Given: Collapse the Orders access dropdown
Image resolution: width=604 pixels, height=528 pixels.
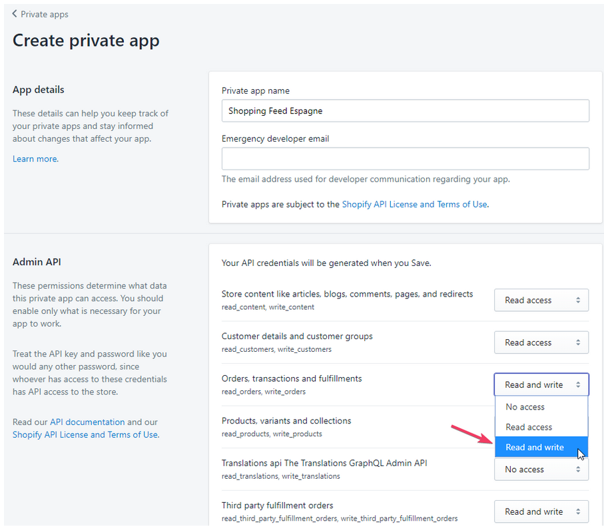Looking at the screenshot, I should coord(541,384).
